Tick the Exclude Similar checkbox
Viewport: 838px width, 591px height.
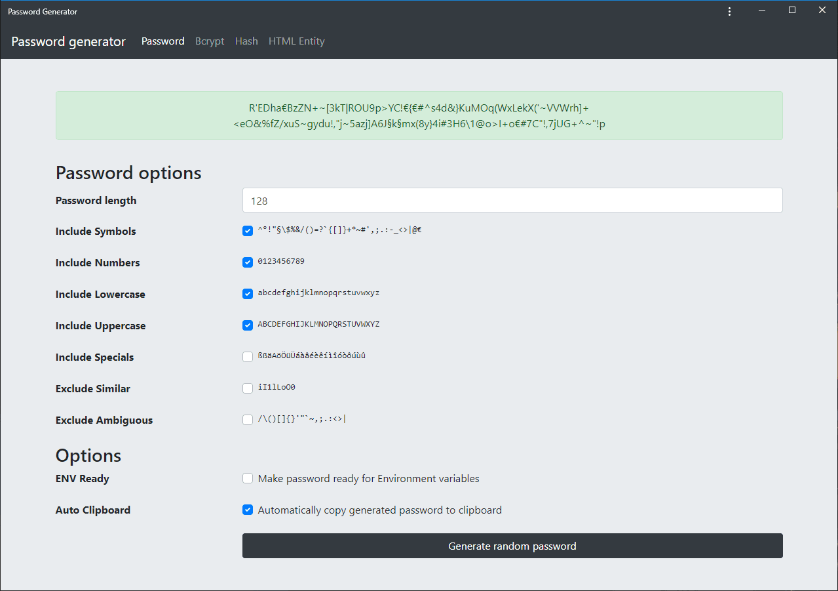tap(248, 388)
